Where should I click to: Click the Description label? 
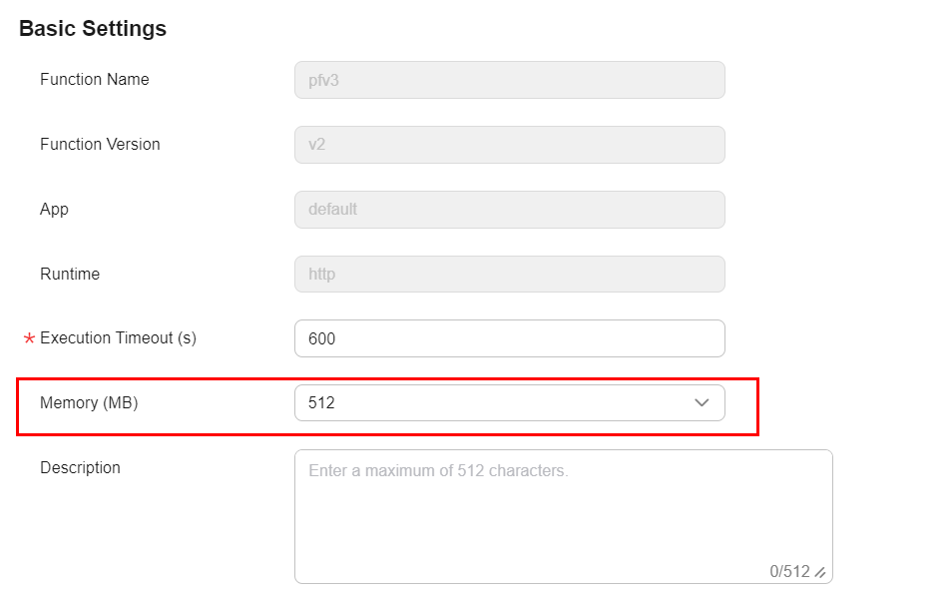(x=80, y=468)
